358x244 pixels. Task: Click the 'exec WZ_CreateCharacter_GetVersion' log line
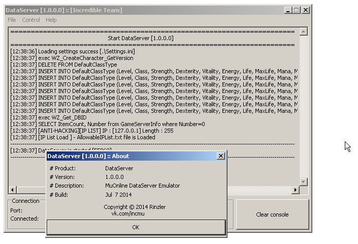72,58
